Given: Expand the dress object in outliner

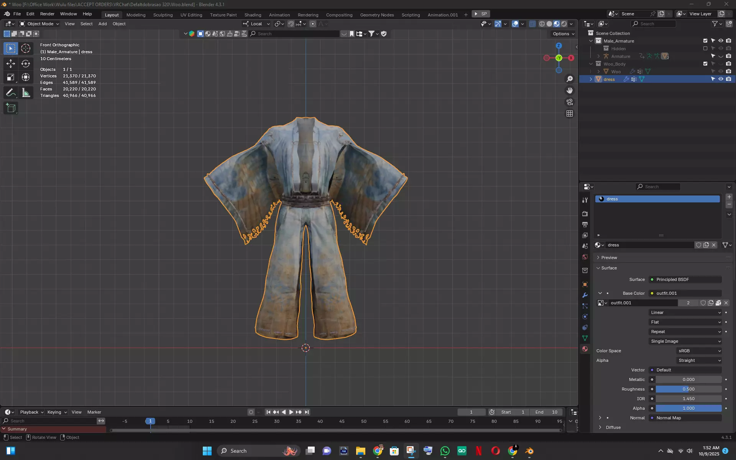Looking at the screenshot, I should [x=591, y=79].
